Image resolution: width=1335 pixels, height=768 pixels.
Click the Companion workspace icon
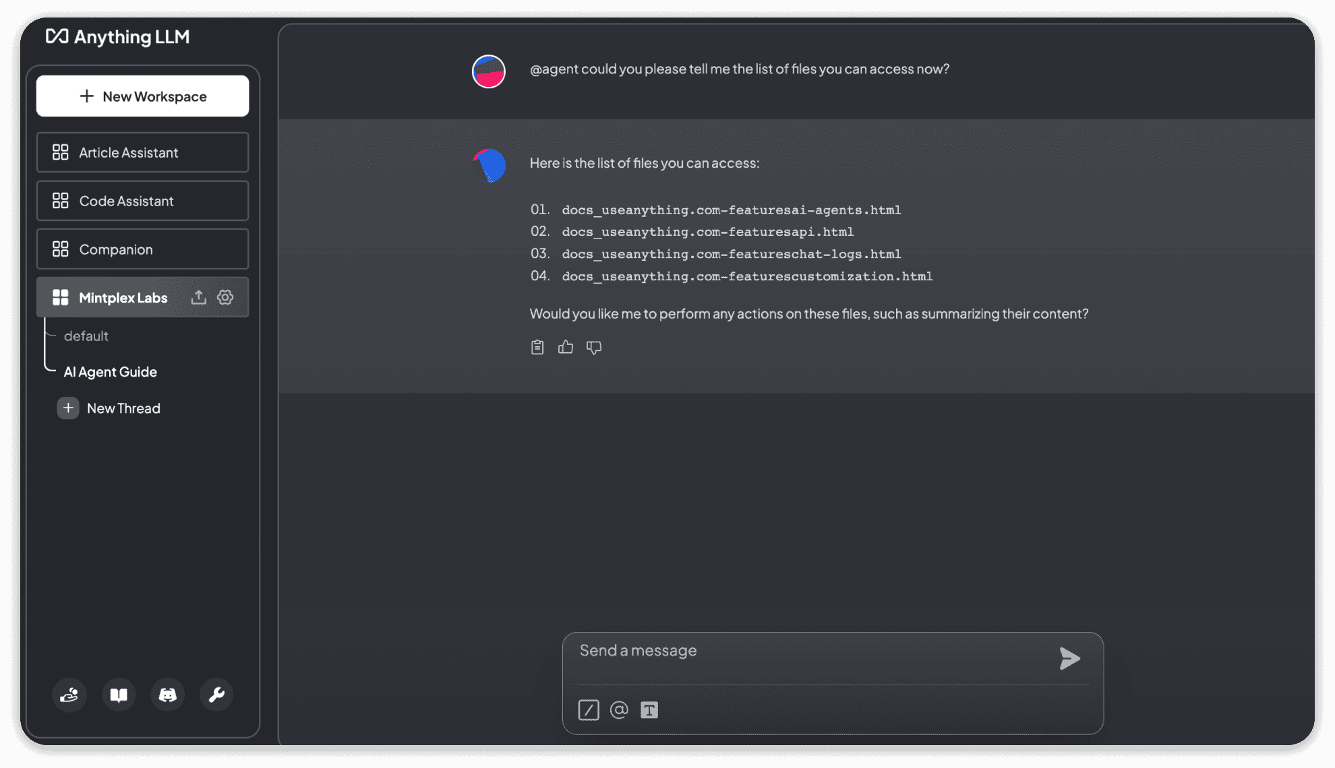point(59,249)
